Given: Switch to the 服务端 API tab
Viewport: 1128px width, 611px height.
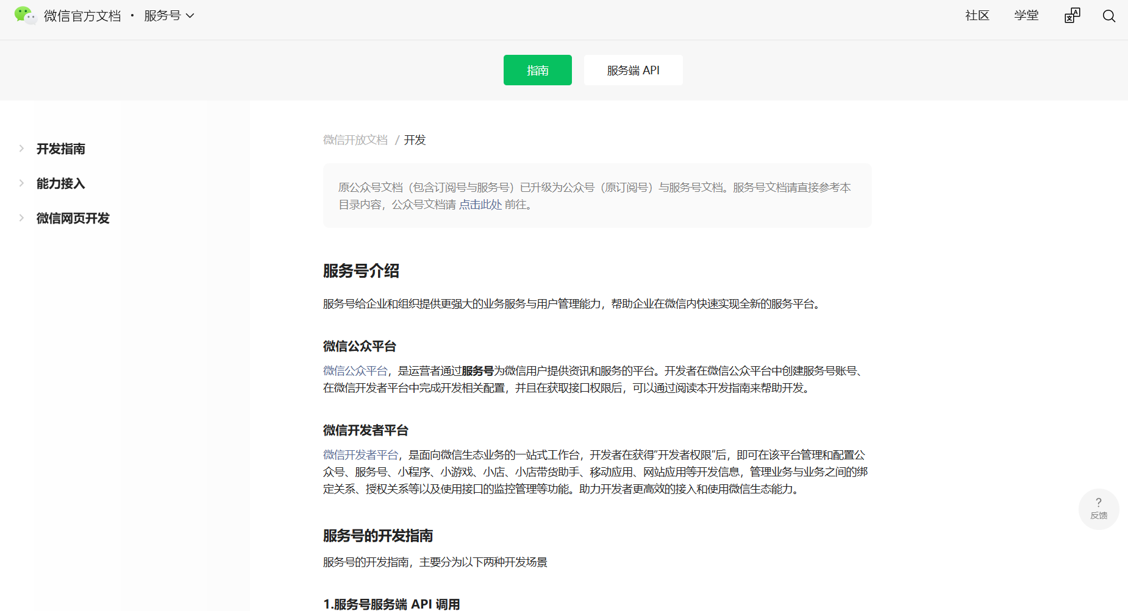Looking at the screenshot, I should click(x=634, y=70).
